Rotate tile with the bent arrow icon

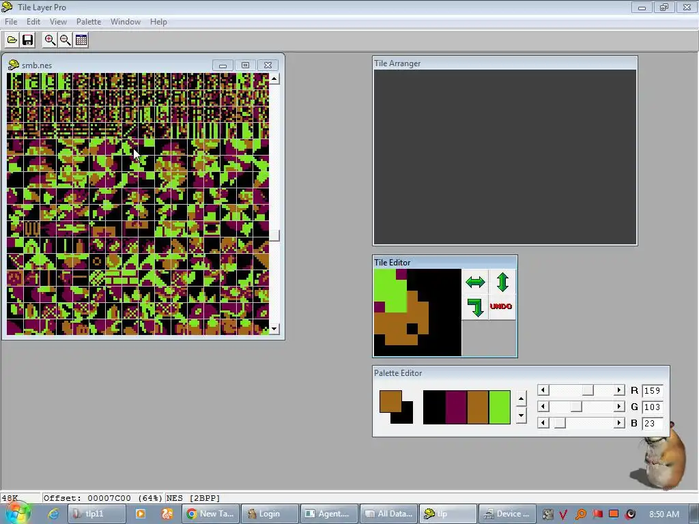(475, 307)
